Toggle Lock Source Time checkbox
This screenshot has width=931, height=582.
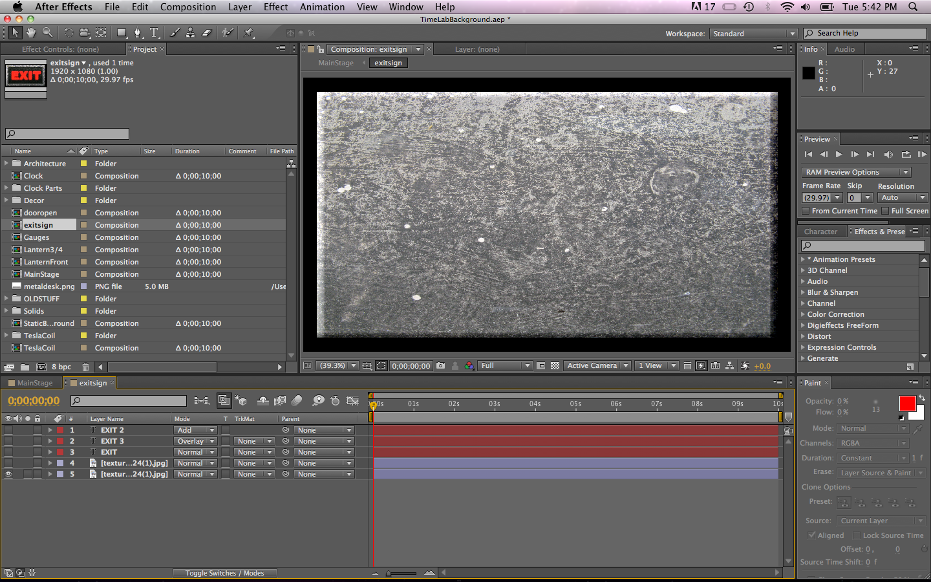[856, 535]
